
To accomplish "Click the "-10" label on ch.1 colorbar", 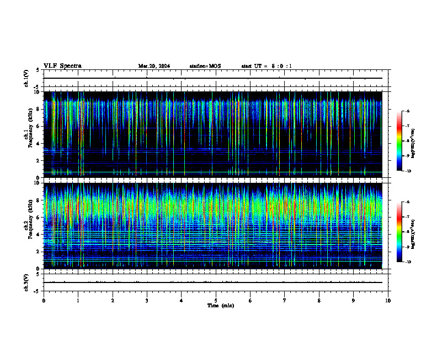I will [408, 171].
